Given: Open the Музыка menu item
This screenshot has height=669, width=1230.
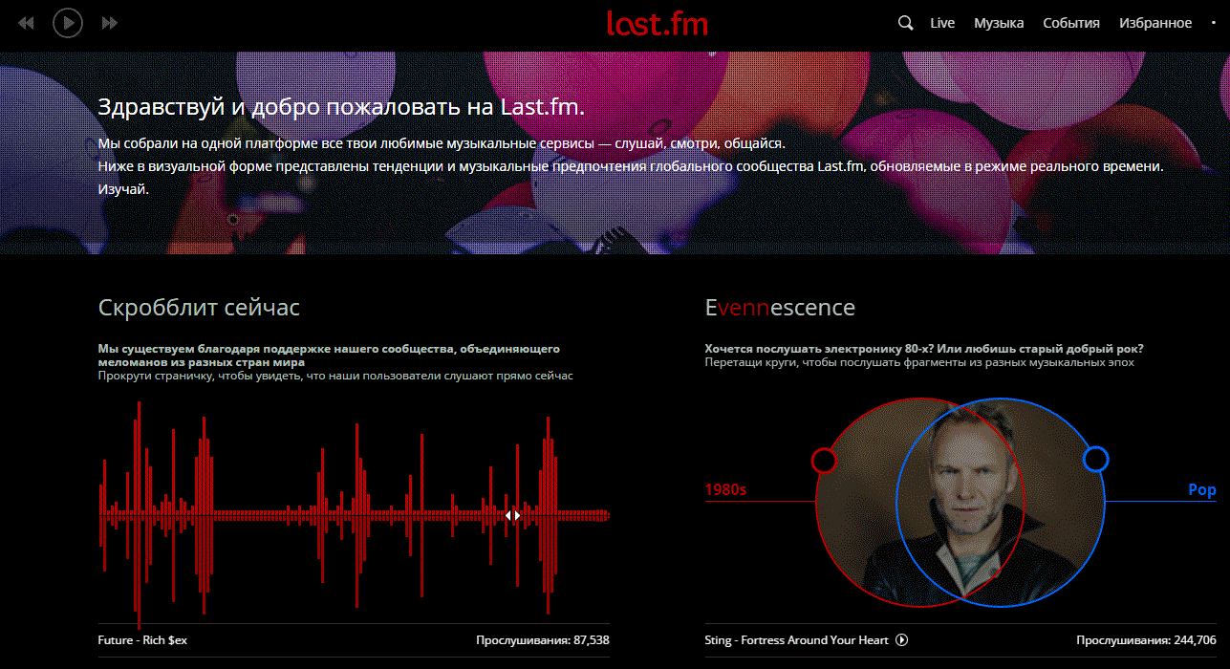Looking at the screenshot, I should click(x=999, y=23).
